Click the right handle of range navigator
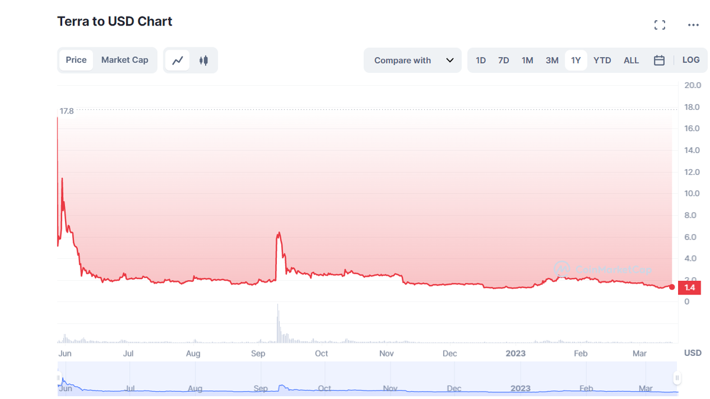The height and width of the screenshot is (399, 710). [677, 378]
